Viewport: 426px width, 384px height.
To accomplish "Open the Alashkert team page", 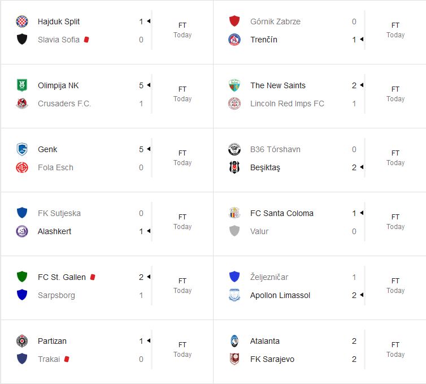I will (x=55, y=231).
